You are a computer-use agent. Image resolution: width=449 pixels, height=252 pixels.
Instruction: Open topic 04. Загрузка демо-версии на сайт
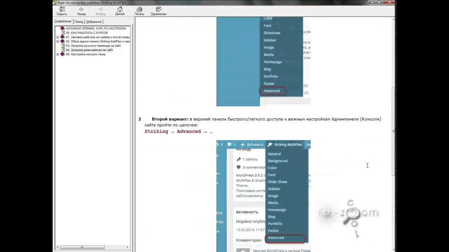pos(89,50)
